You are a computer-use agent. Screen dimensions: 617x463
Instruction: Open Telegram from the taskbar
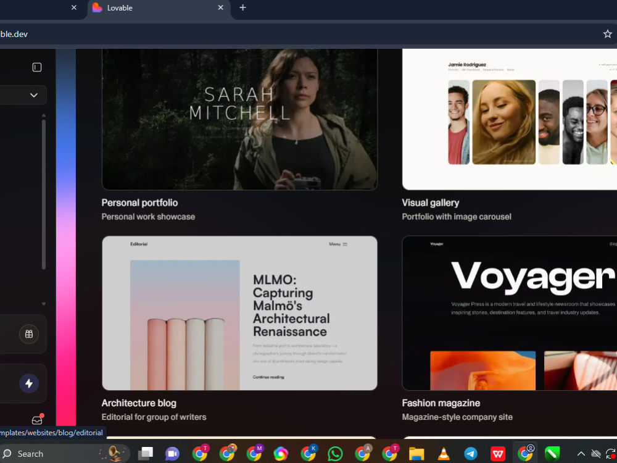(x=471, y=454)
